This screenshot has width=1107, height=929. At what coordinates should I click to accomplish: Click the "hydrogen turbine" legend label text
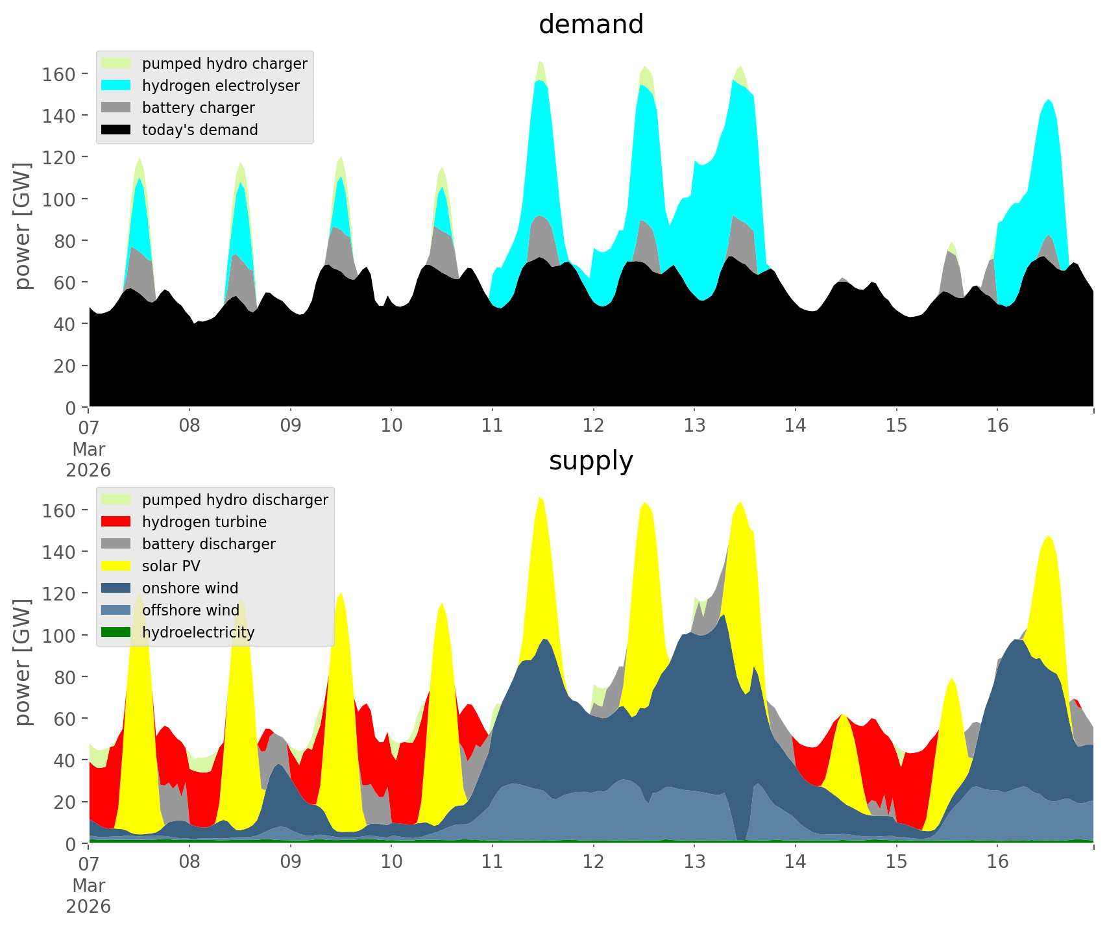point(204,522)
